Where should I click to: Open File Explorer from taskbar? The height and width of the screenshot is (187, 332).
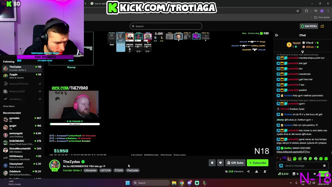click(174, 183)
